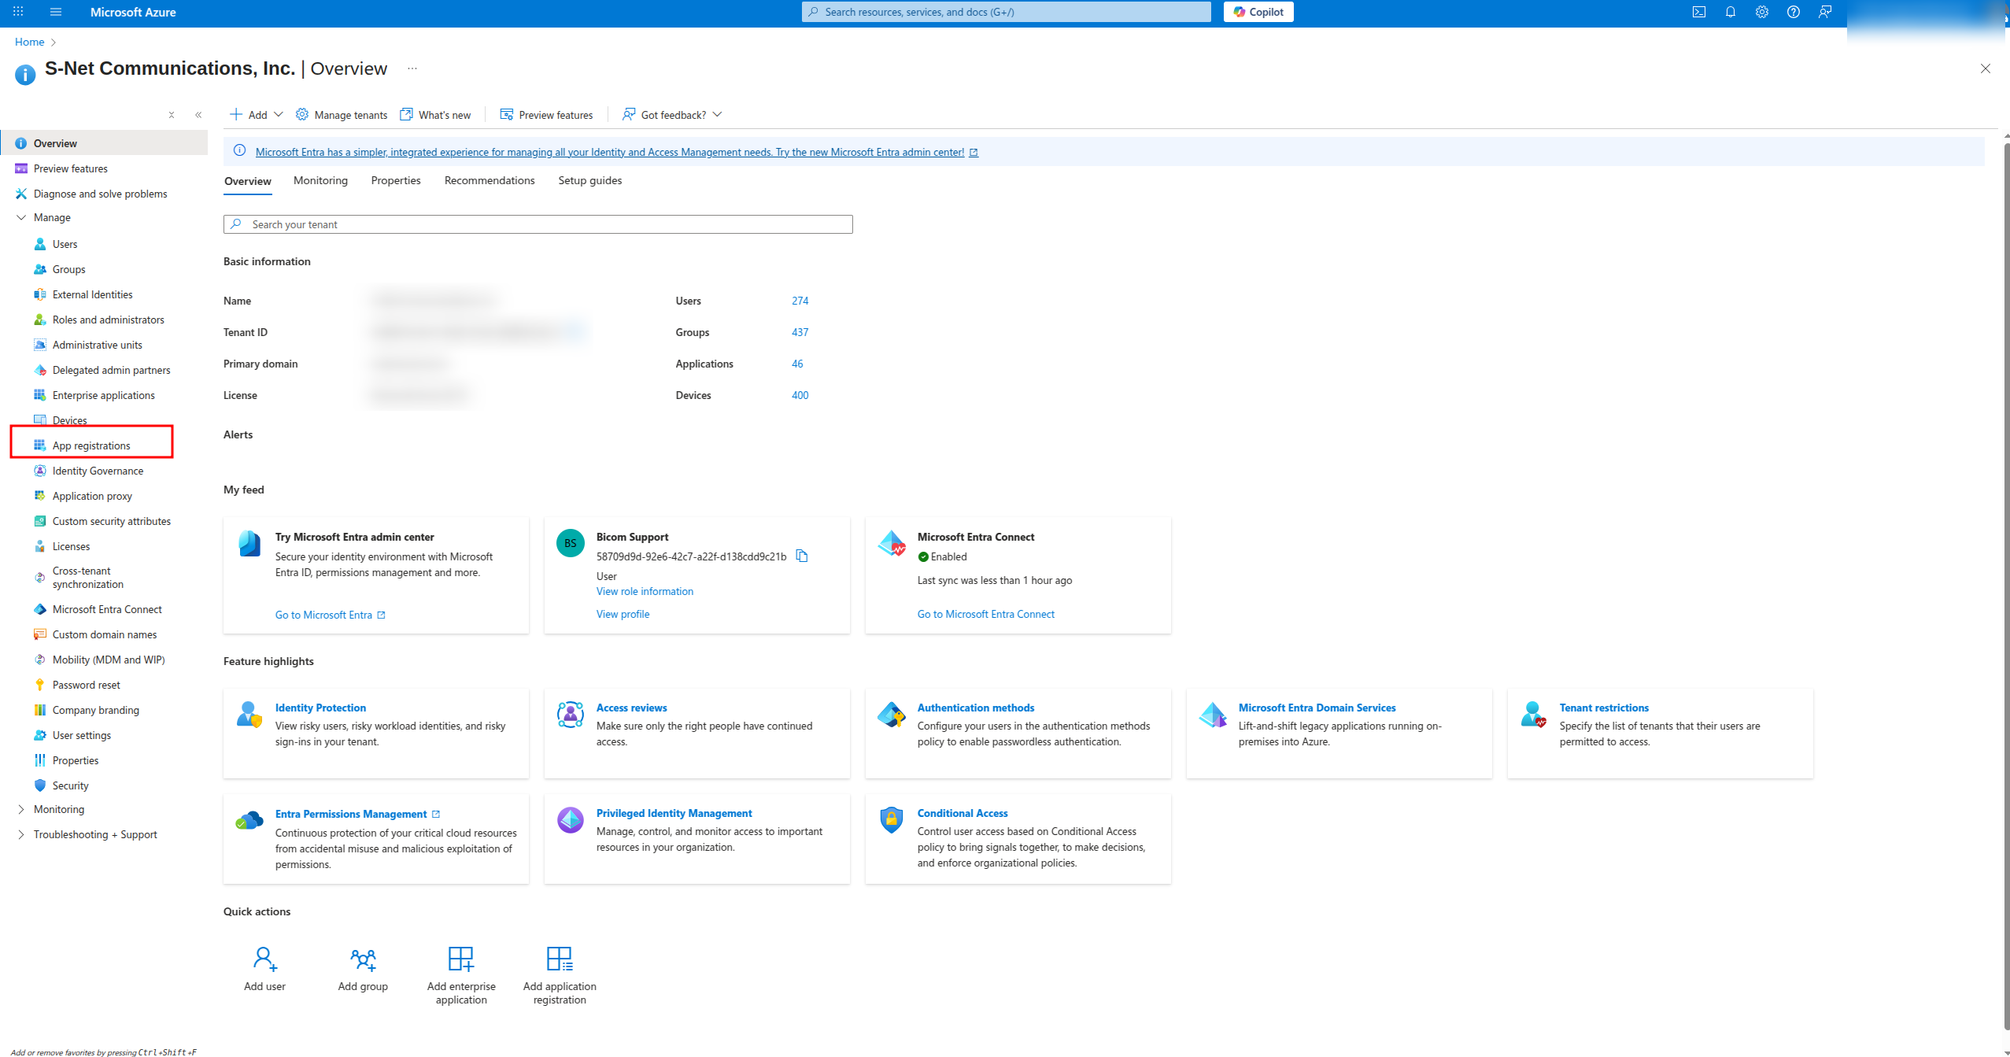Click the help question mark icon
This screenshot has height=1057, width=2010.
[1794, 12]
